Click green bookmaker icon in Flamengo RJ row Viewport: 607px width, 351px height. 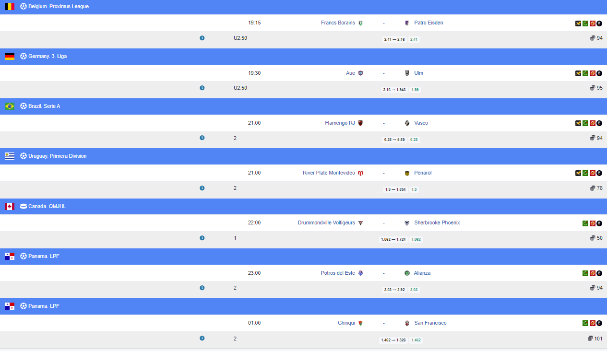585,123
